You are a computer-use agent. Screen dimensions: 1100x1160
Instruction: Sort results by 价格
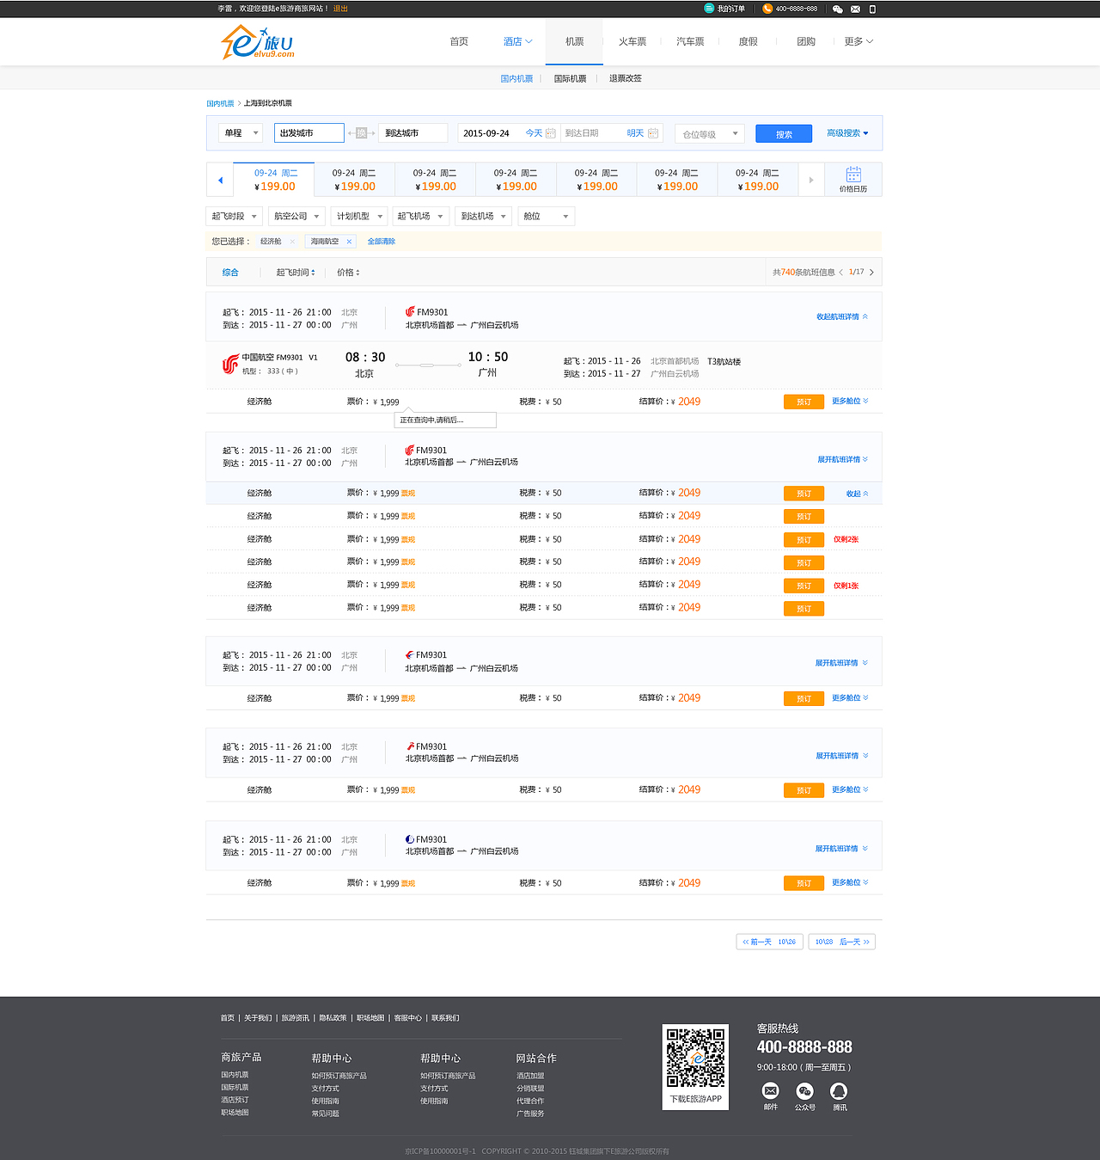(348, 273)
